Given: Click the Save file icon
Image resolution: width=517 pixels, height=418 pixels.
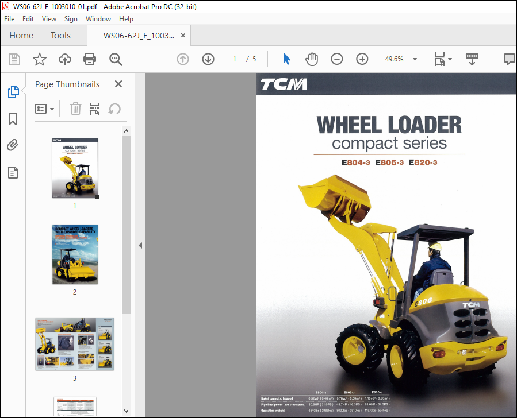Looking at the screenshot, I should point(14,59).
